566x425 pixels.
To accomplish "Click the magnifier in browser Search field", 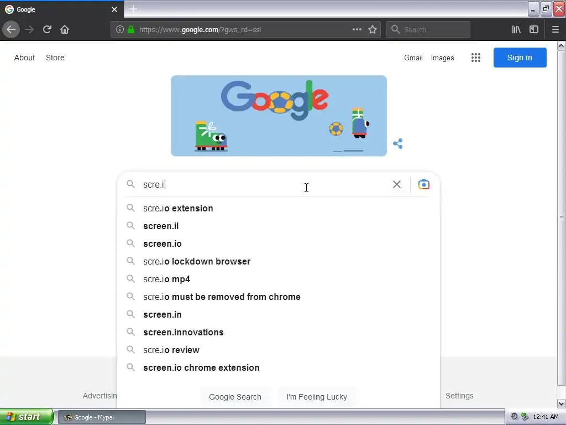I will 396,29.
